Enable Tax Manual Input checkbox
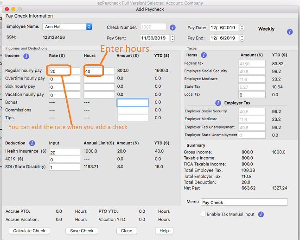 click(203, 215)
